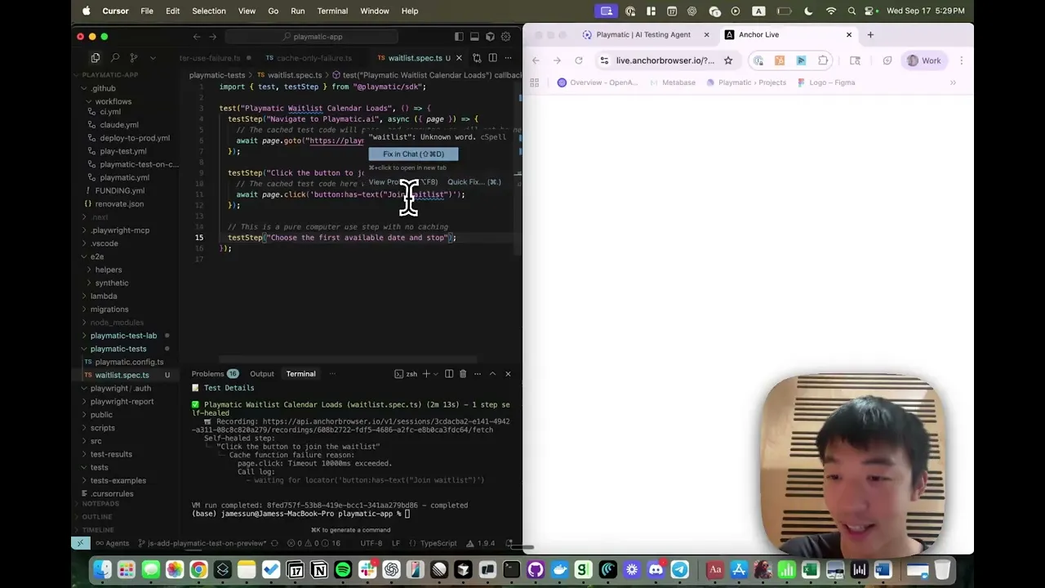Open launch profile dropdown beside new terminal plus
Viewport: 1045px width, 588px height.
pyautogui.click(x=434, y=374)
